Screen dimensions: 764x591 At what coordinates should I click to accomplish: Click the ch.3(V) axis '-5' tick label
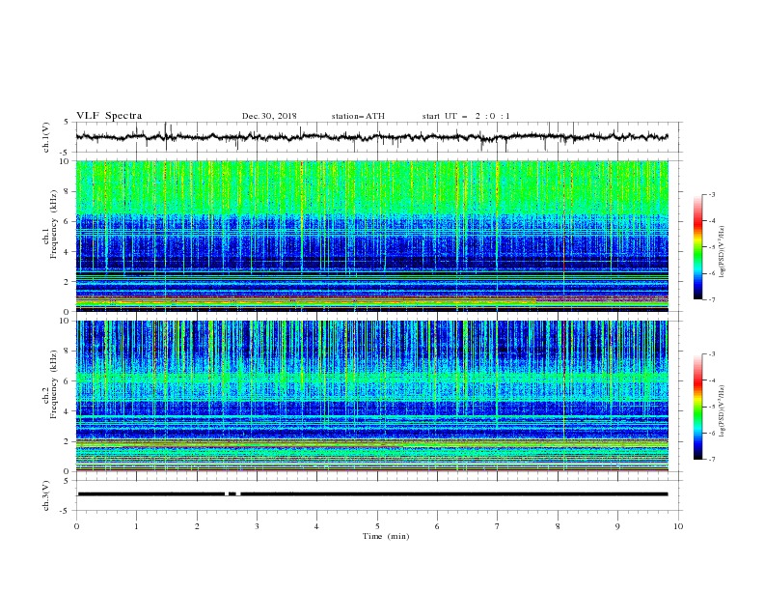tap(66, 511)
